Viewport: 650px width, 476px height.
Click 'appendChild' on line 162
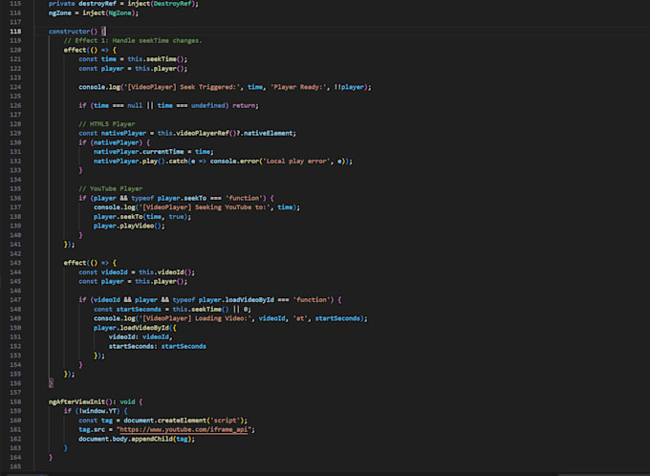152,439
